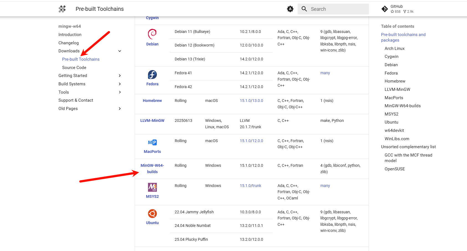Focus the Search input field
The image size is (467, 251).
333,9
